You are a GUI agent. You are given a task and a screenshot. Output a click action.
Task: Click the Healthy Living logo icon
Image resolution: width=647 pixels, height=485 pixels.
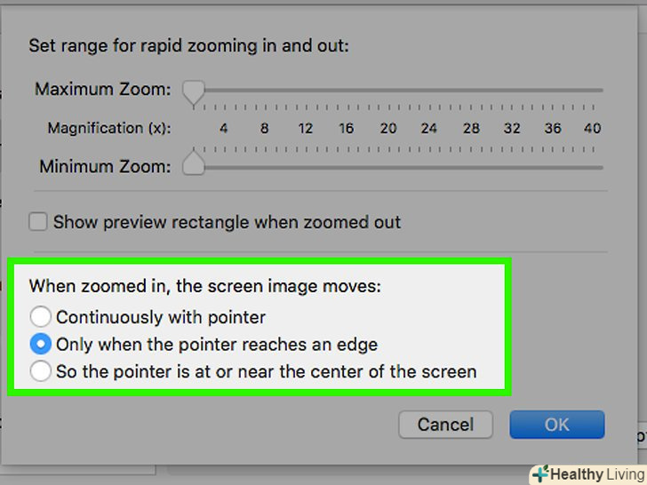(540, 473)
